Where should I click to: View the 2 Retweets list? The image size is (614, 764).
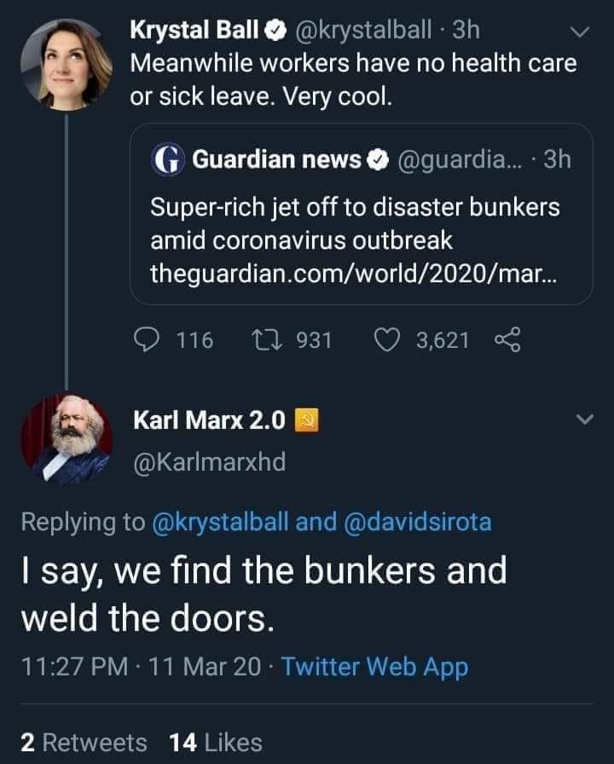point(83,742)
